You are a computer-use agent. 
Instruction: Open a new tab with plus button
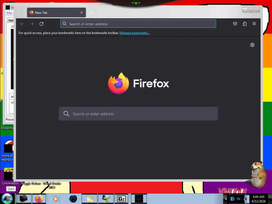pos(92,13)
